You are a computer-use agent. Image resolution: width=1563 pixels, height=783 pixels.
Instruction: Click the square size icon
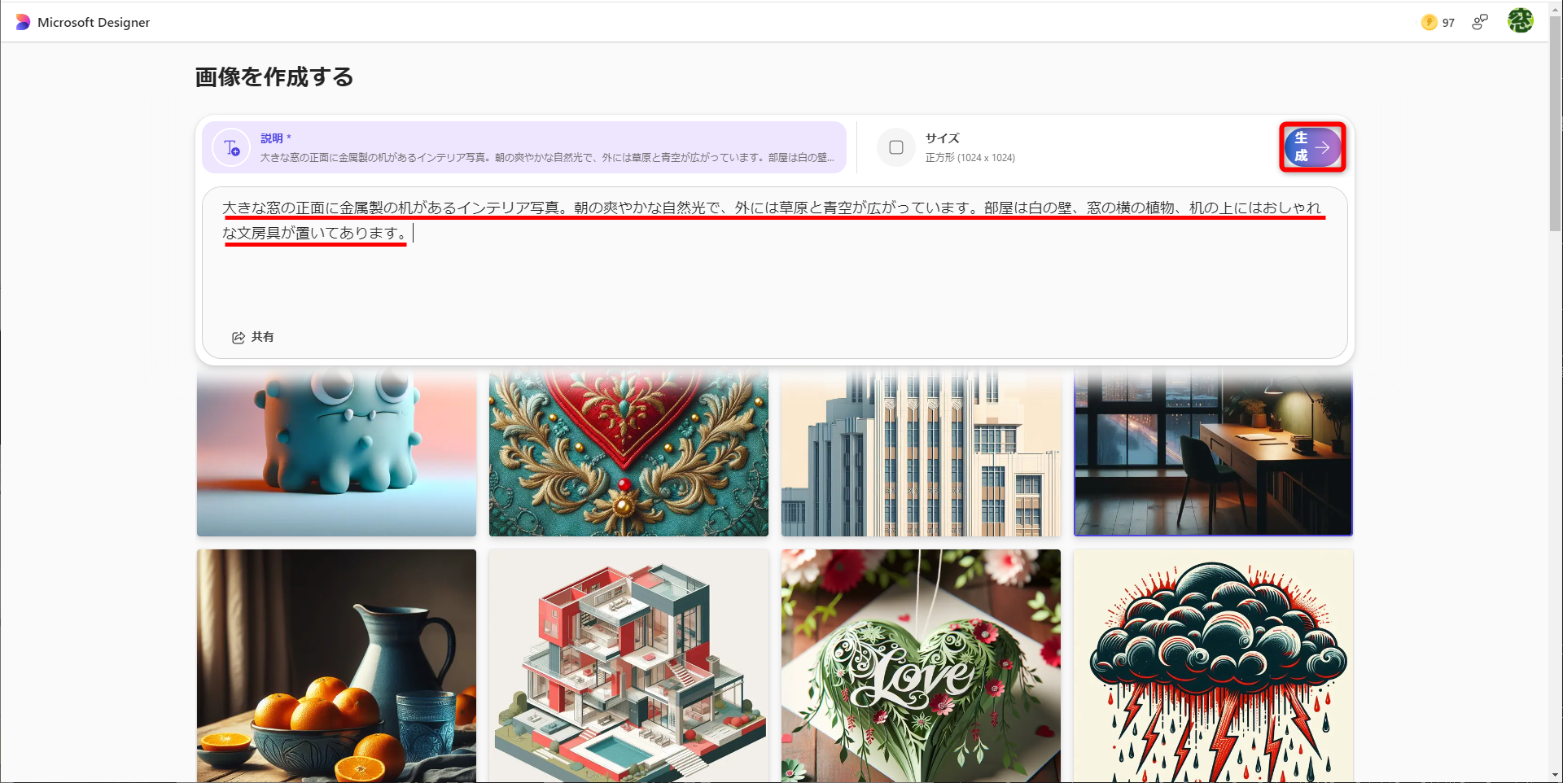[x=896, y=147]
